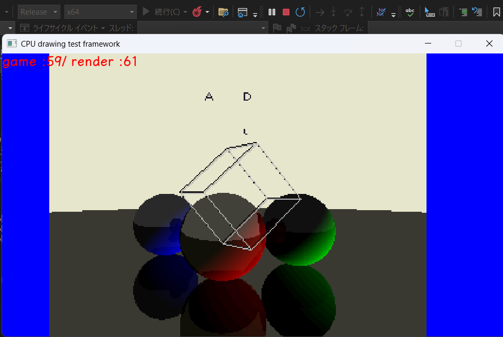Open the folder search icon

point(223,12)
